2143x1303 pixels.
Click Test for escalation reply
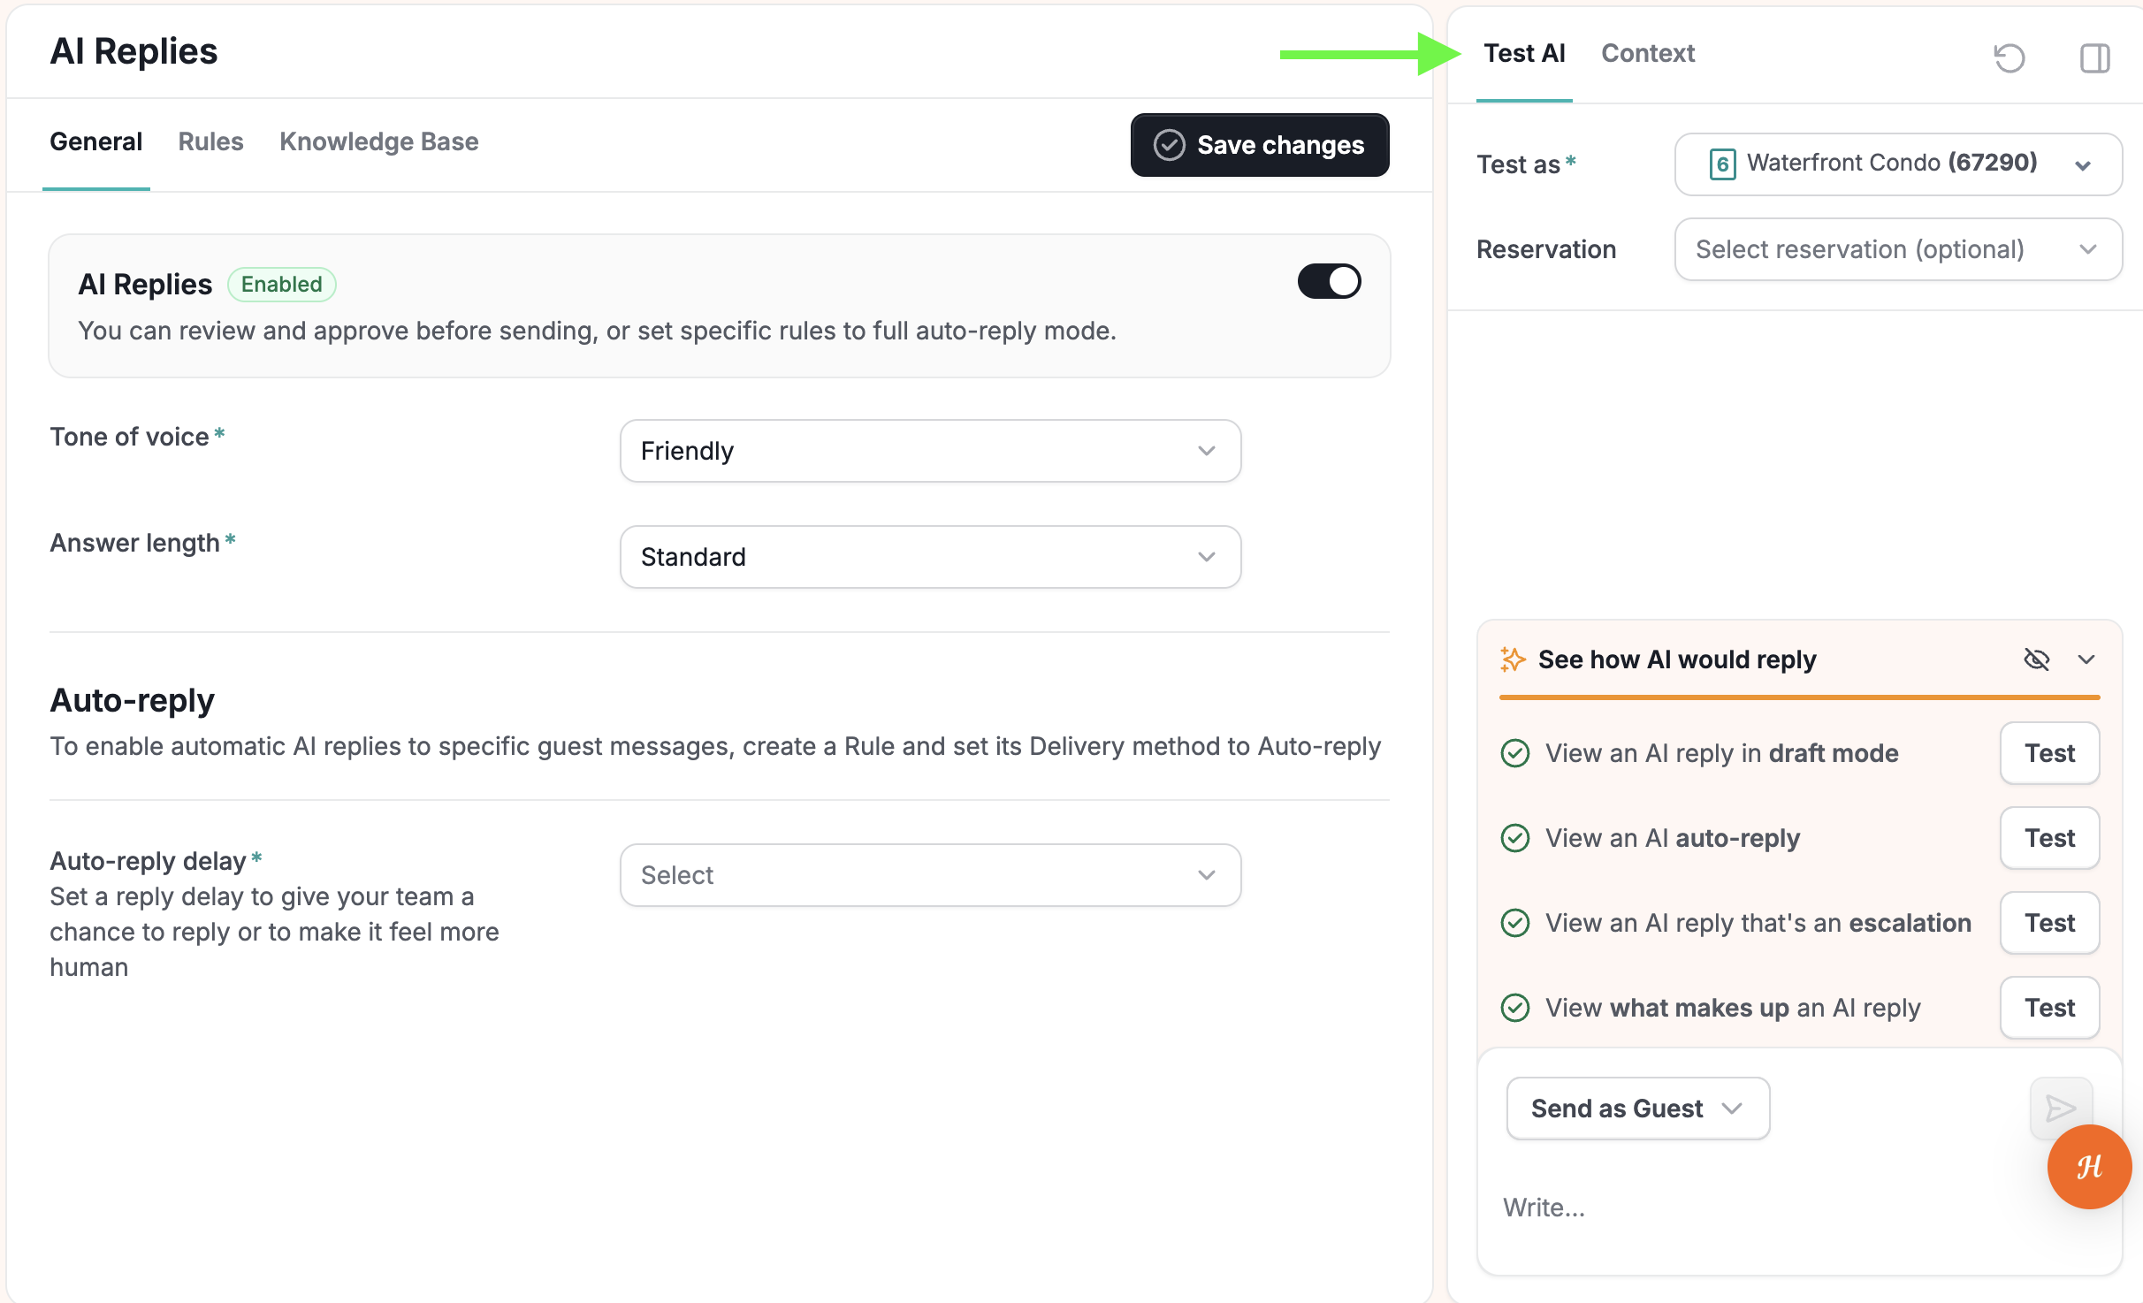point(2049,923)
